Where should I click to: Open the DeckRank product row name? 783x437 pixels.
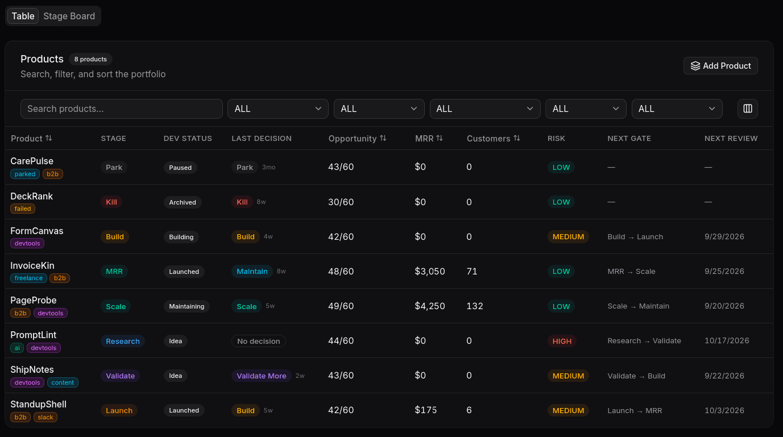[x=32, y=196]
